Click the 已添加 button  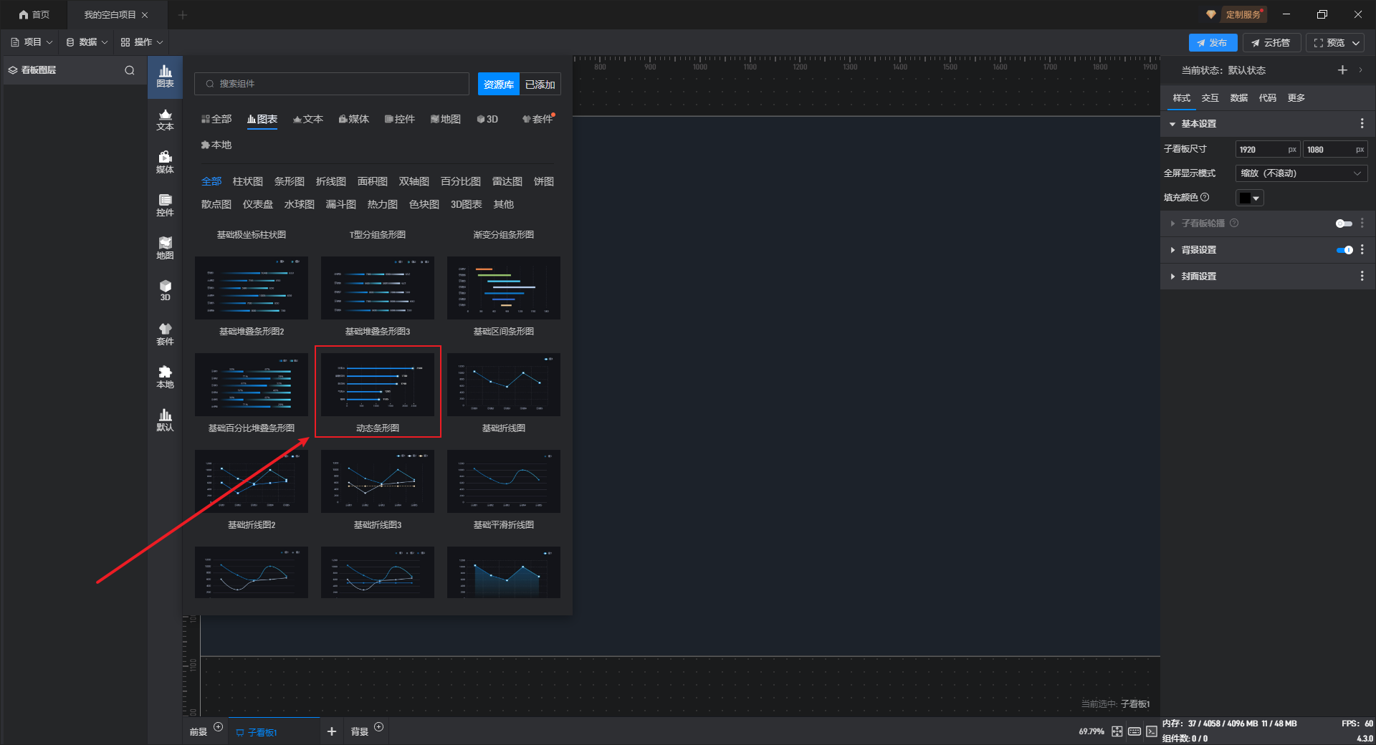(x=540, y=85)
